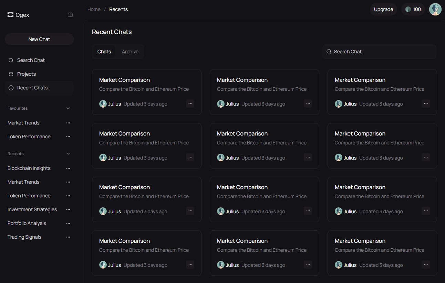Image resolution: width=445 pixels, height=283 pixels.
Task: Click the Upgrade button
Action: [383, 9]
